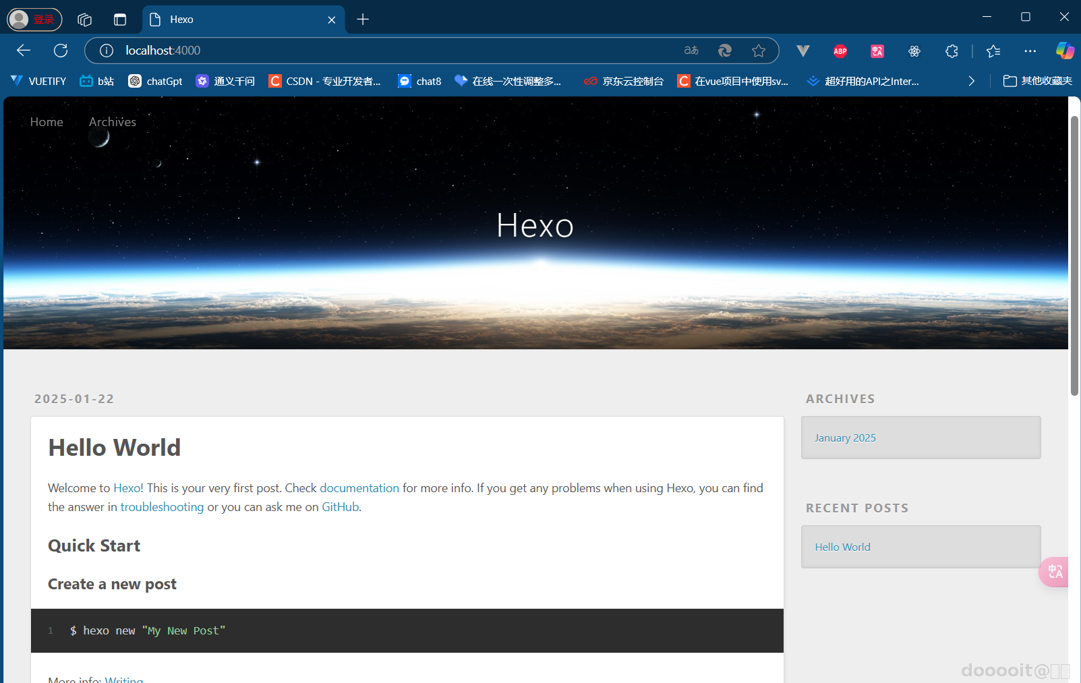Open the AdBlock Plus extension icon
The height and width of the screenshot is (683, 1081).
840,51
